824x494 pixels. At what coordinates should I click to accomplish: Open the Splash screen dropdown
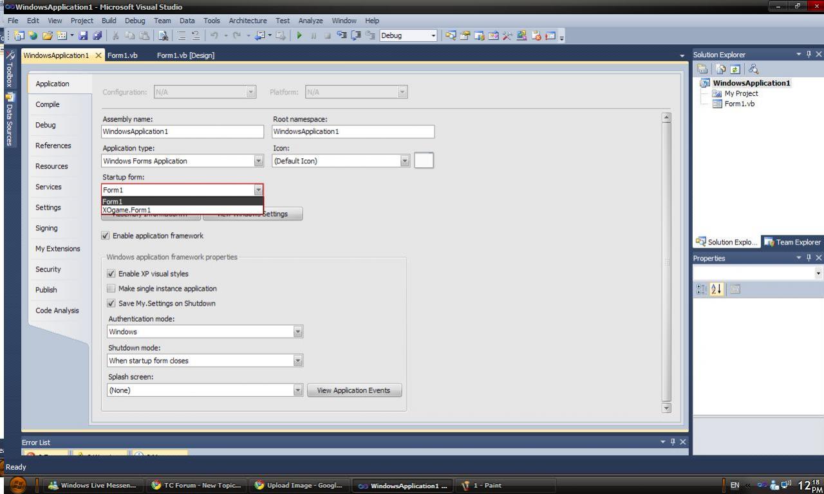[297, 390]
